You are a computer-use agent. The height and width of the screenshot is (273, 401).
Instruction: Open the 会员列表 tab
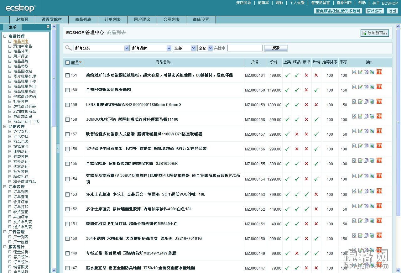click(x=171, y=19)
